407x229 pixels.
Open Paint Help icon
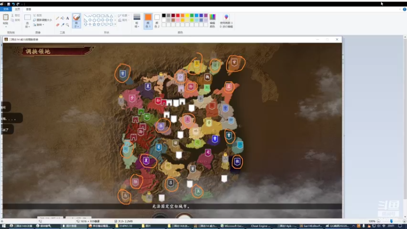(x=404, y=9)
